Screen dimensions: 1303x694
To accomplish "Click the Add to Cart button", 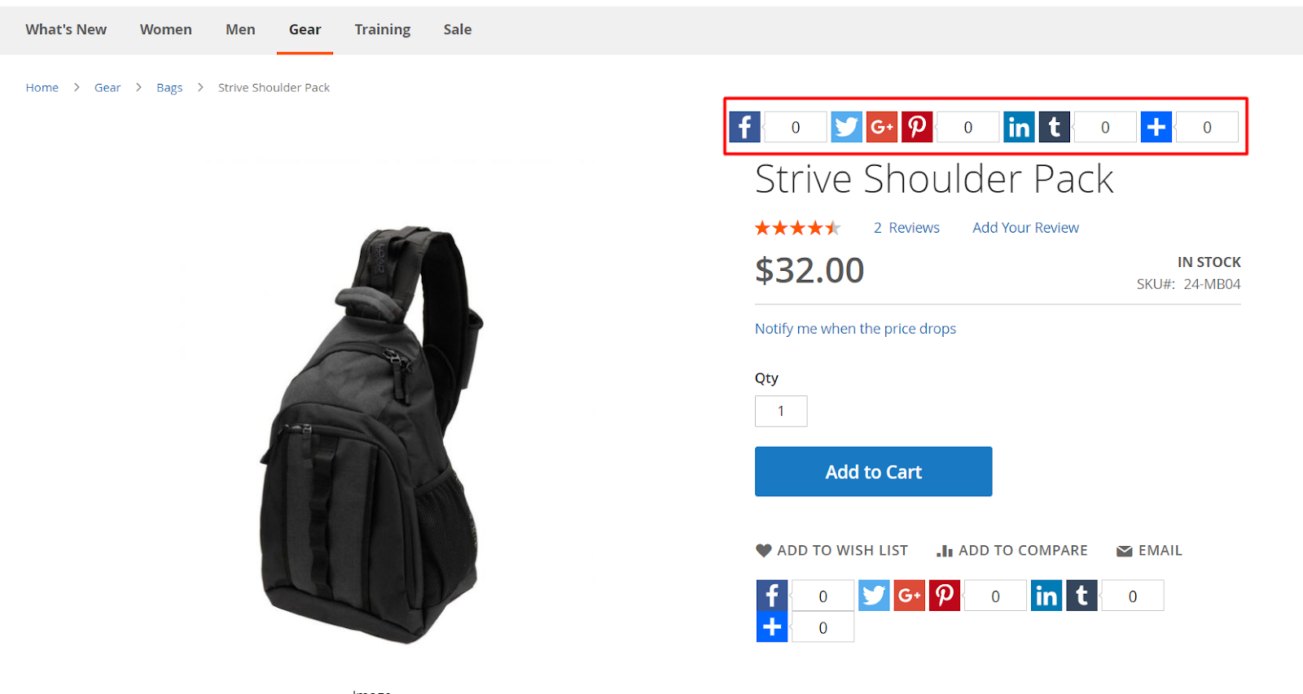I will 873,471.
